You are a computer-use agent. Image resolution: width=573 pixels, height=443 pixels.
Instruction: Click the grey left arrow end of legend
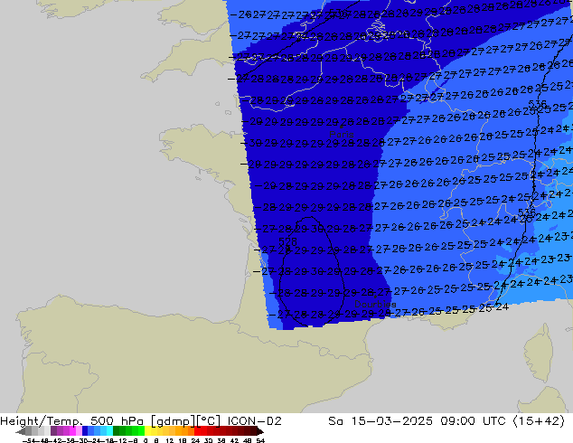21,431
